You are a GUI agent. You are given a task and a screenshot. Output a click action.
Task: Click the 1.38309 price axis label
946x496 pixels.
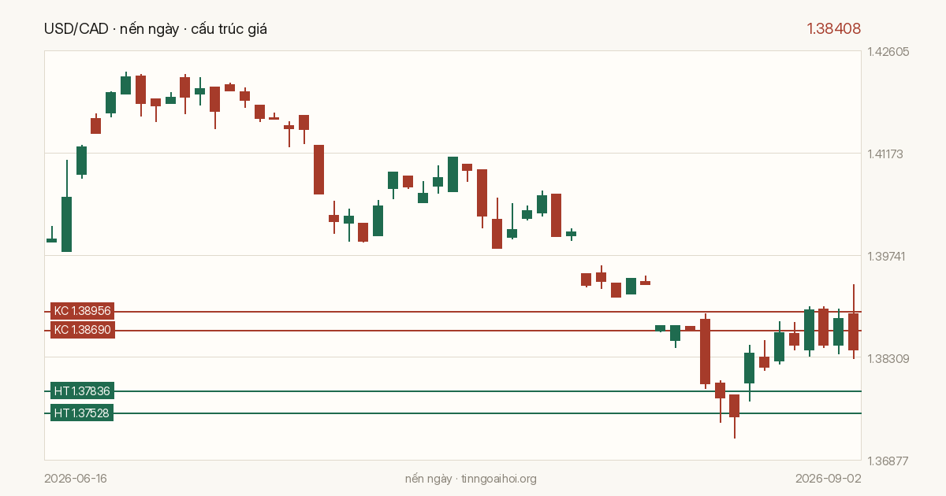888,358
